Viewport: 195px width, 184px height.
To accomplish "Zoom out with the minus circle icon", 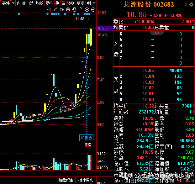I will (x=93, y=10).
